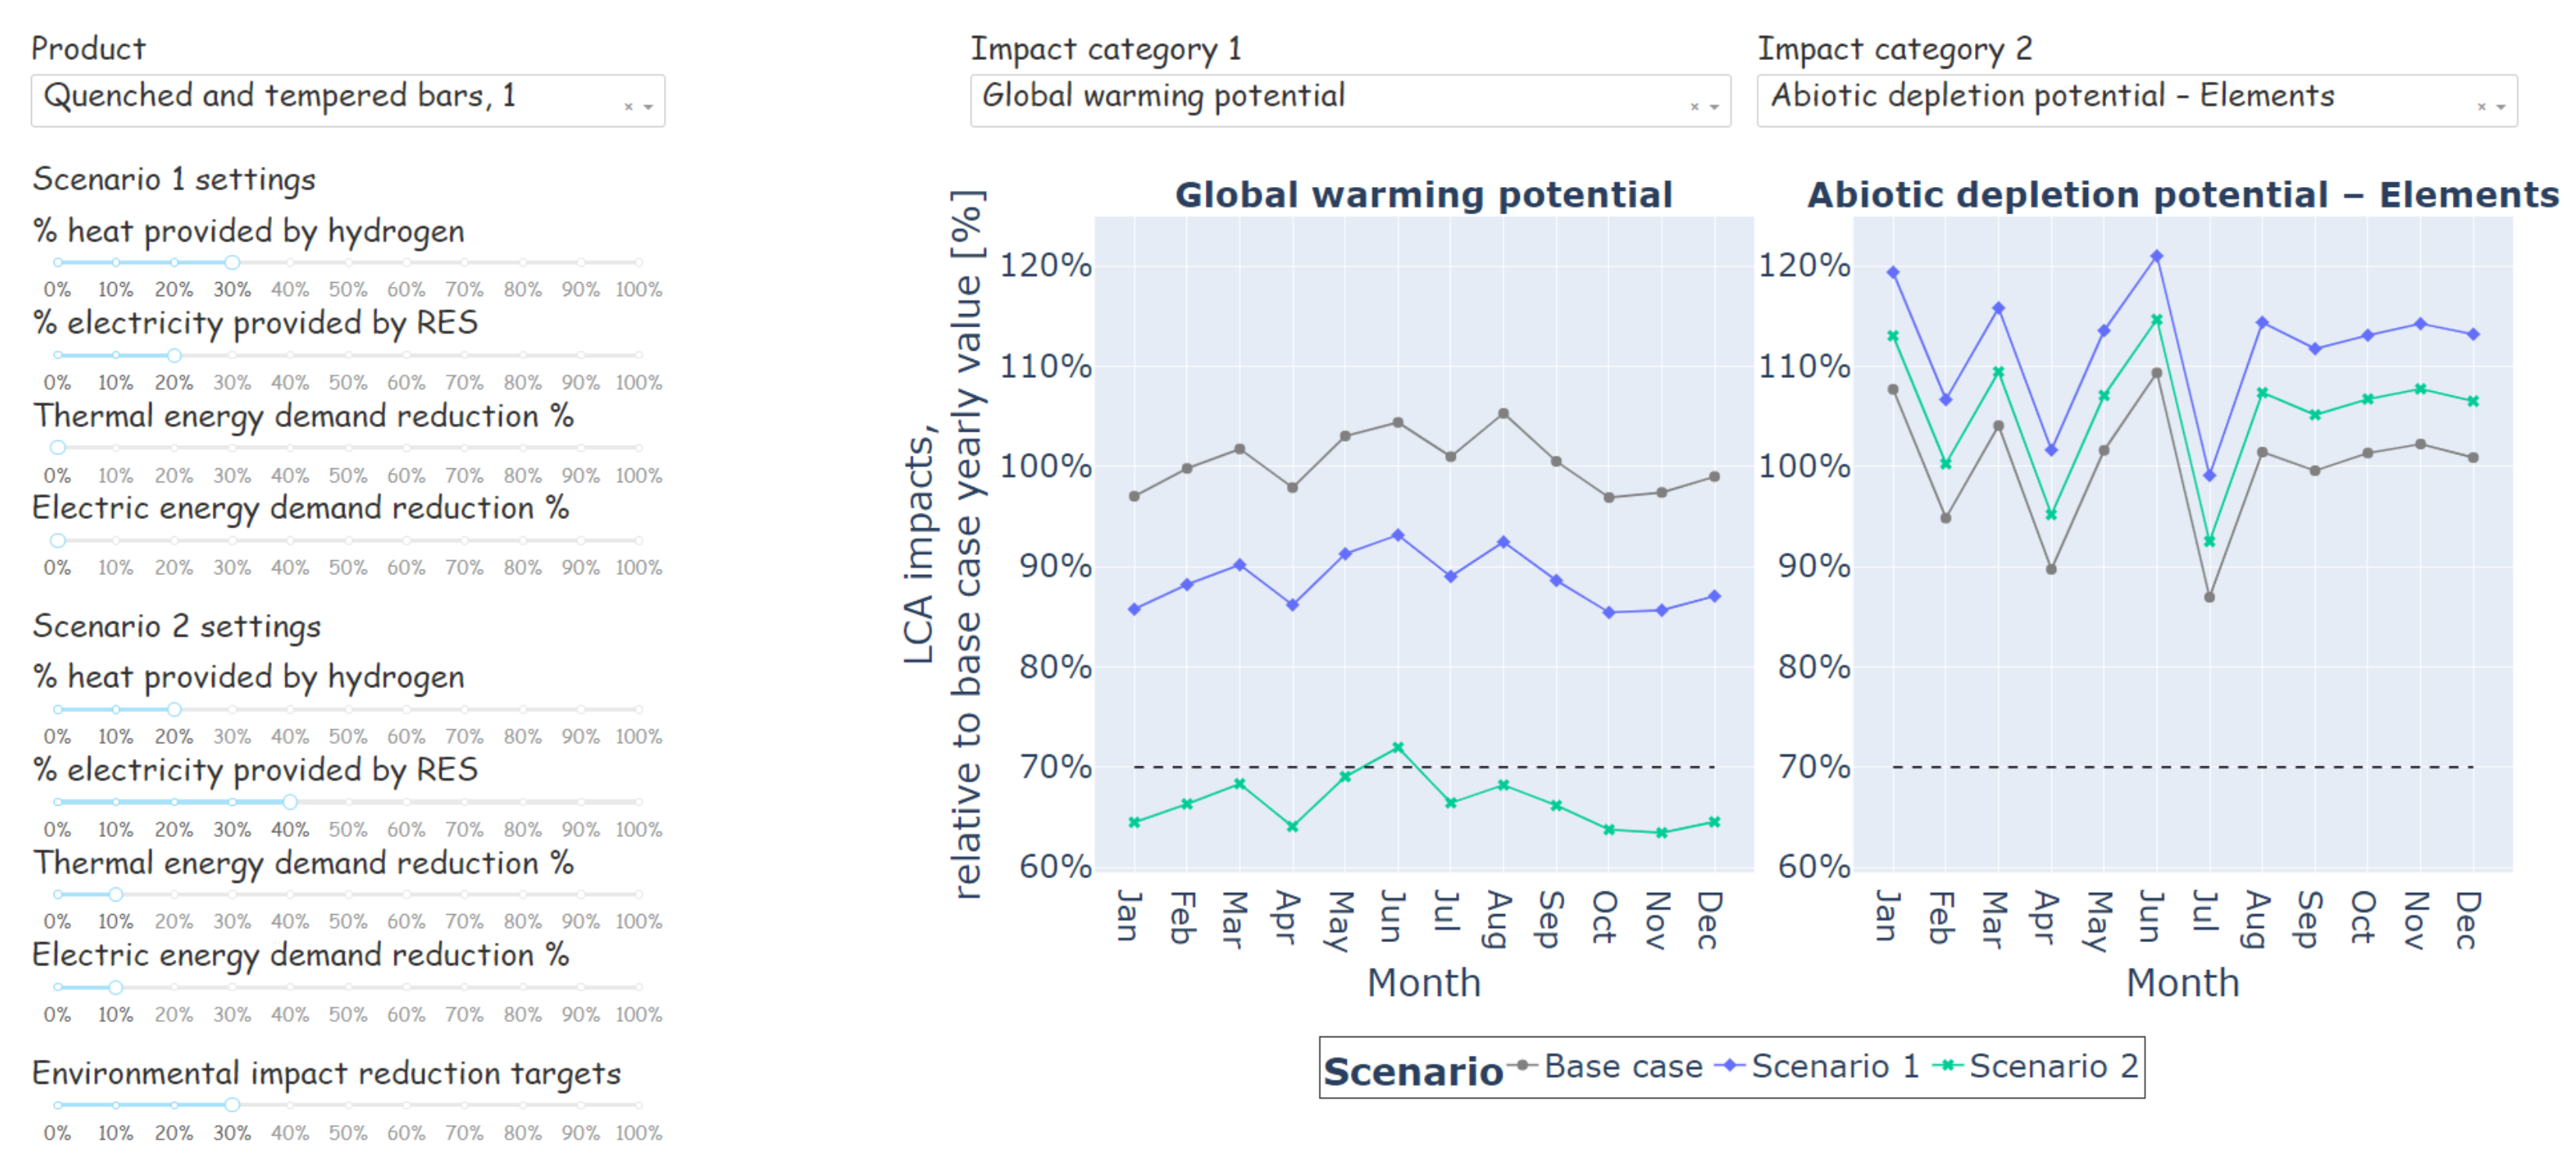Set Scenario 1 thermal demand reduction to 40%
This screenshot has width=2576, height=1154.
pos(290,448)
